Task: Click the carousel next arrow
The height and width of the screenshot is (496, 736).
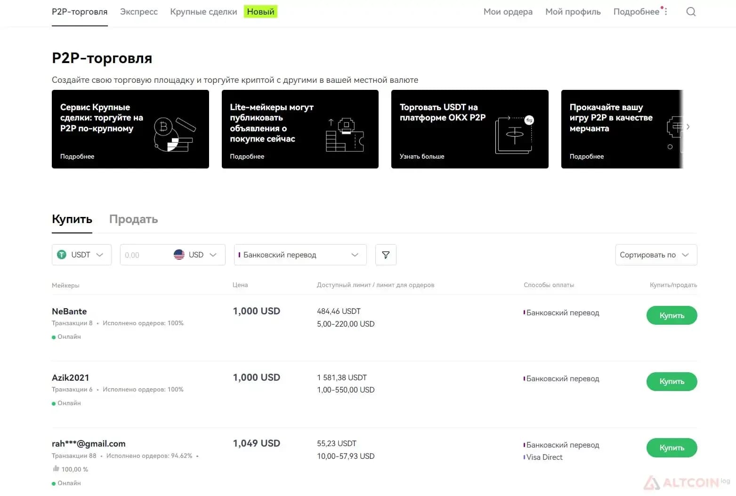Action: click(688, 127)
